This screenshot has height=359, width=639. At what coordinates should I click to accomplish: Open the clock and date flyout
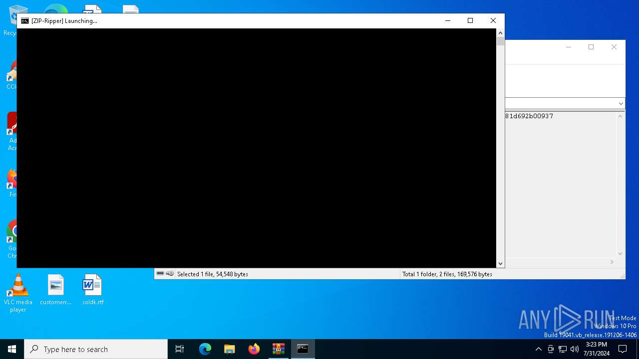(x=596, y=349)
